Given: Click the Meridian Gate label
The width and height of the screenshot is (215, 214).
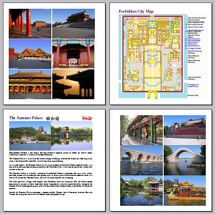Looking at the screenshot, I should [193, 95].
